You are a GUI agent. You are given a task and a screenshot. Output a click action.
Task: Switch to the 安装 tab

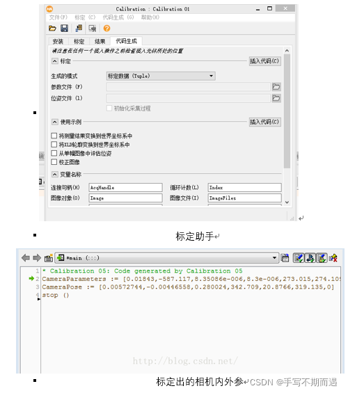(58, 41)
